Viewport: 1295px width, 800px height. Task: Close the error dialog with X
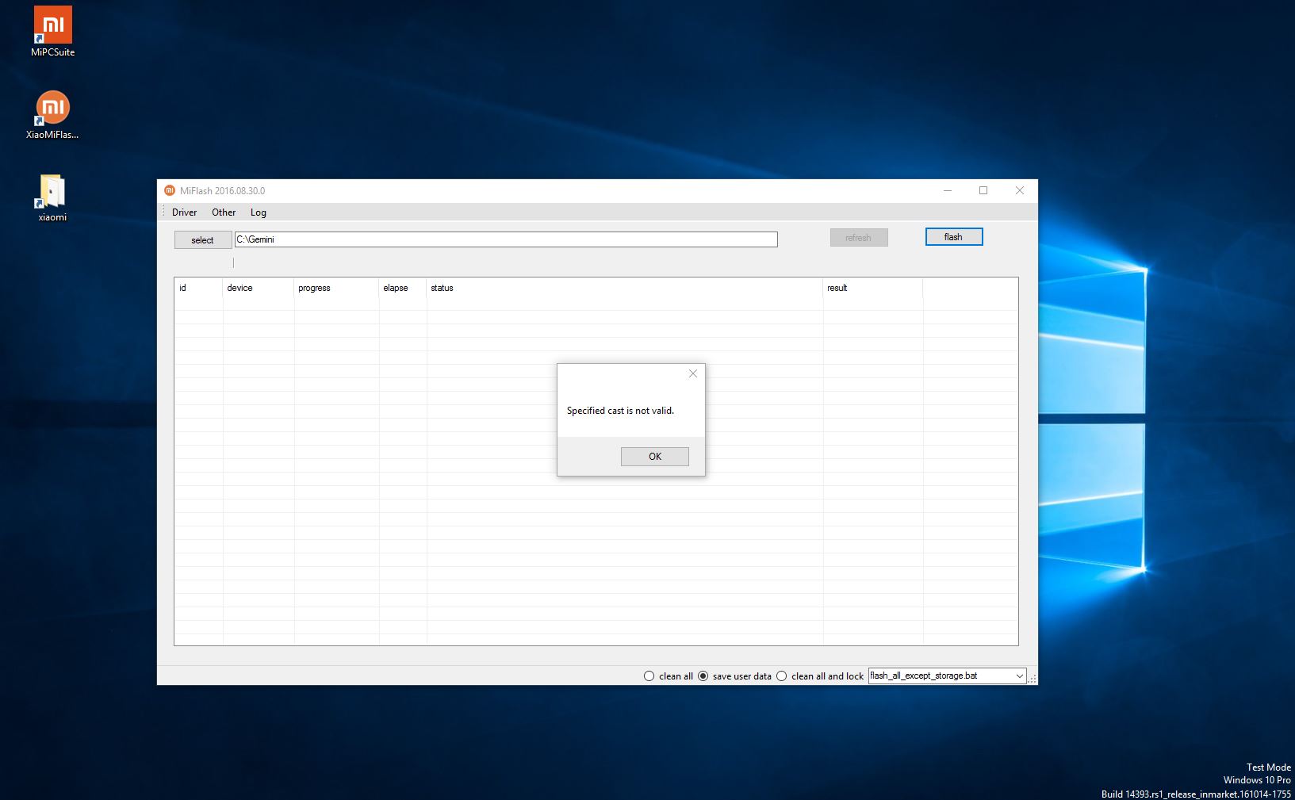click(x=693, y=373)
